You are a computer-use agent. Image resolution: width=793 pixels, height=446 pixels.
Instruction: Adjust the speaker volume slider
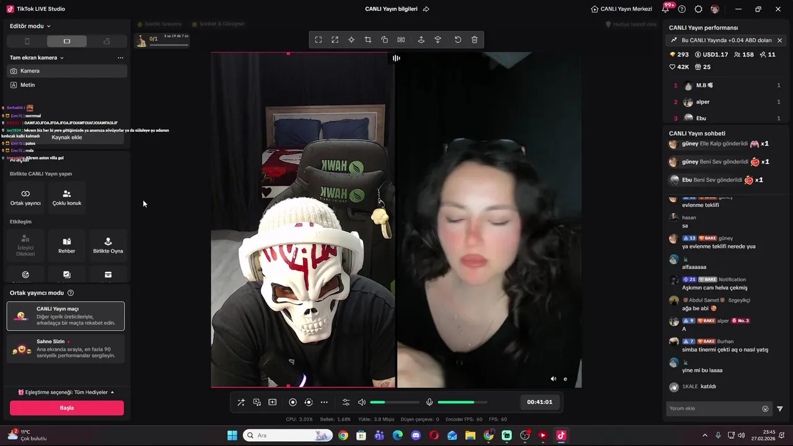click(394, 402)
